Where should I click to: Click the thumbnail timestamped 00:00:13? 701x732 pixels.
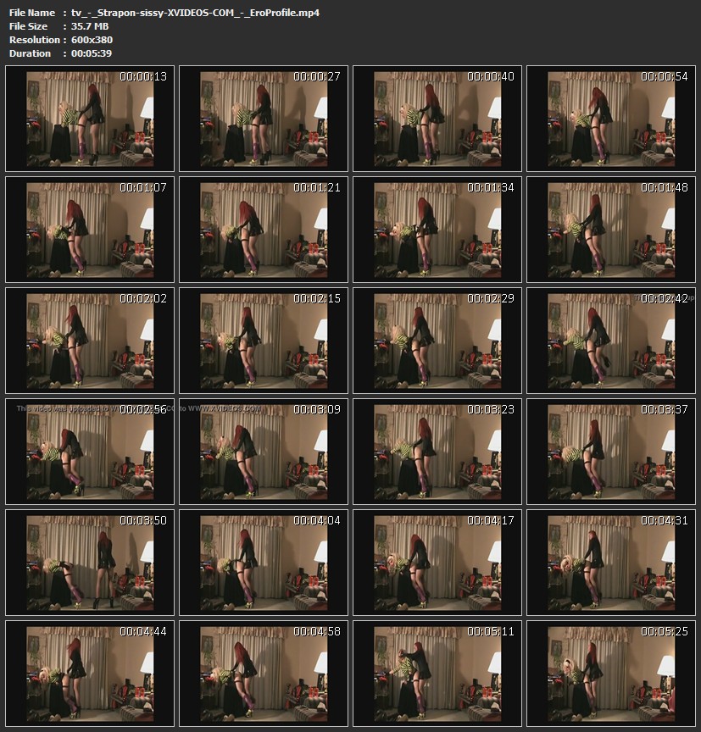click(x=89, y=119)
